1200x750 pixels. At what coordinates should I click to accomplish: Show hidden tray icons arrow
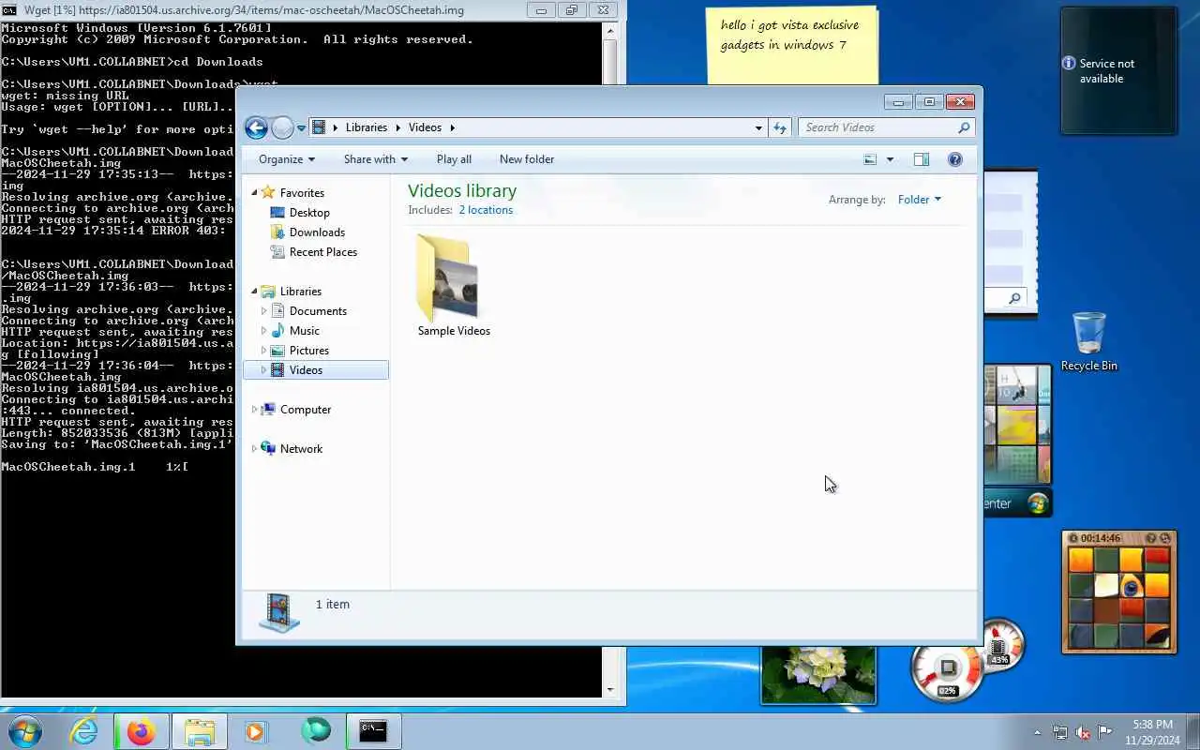[x=1037, y=732]
